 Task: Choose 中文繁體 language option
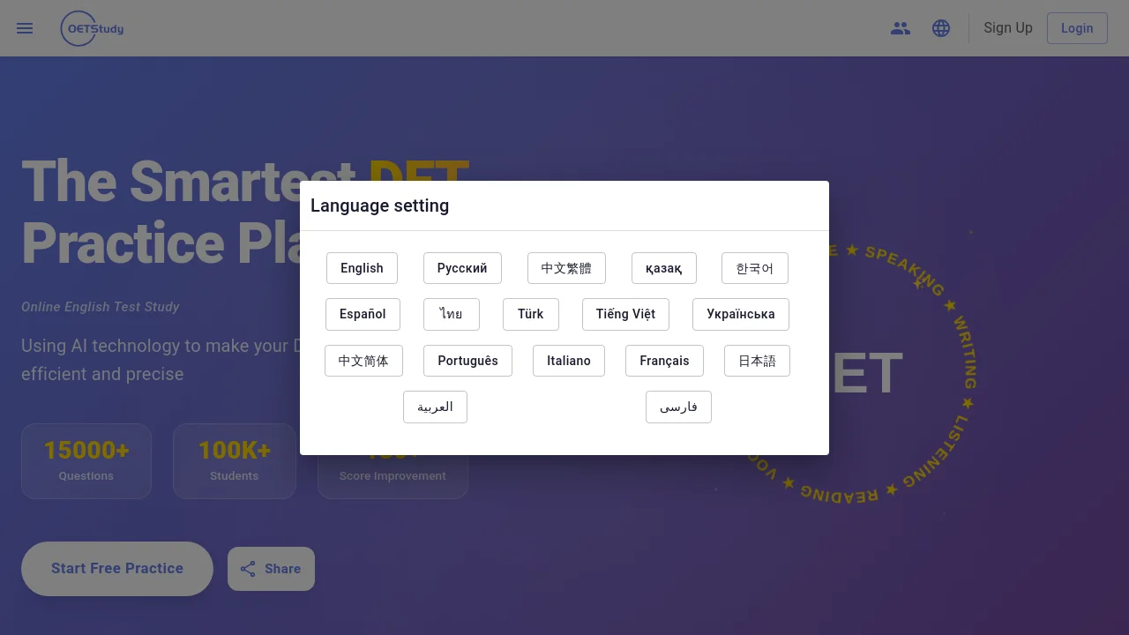(566, 268)
